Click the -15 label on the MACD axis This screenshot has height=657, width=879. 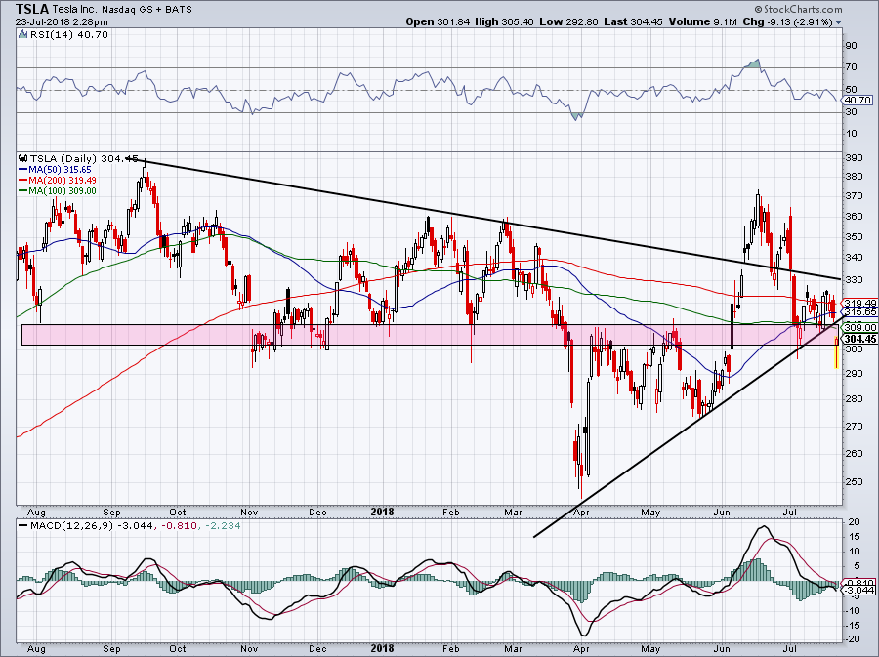pos(852,625)
